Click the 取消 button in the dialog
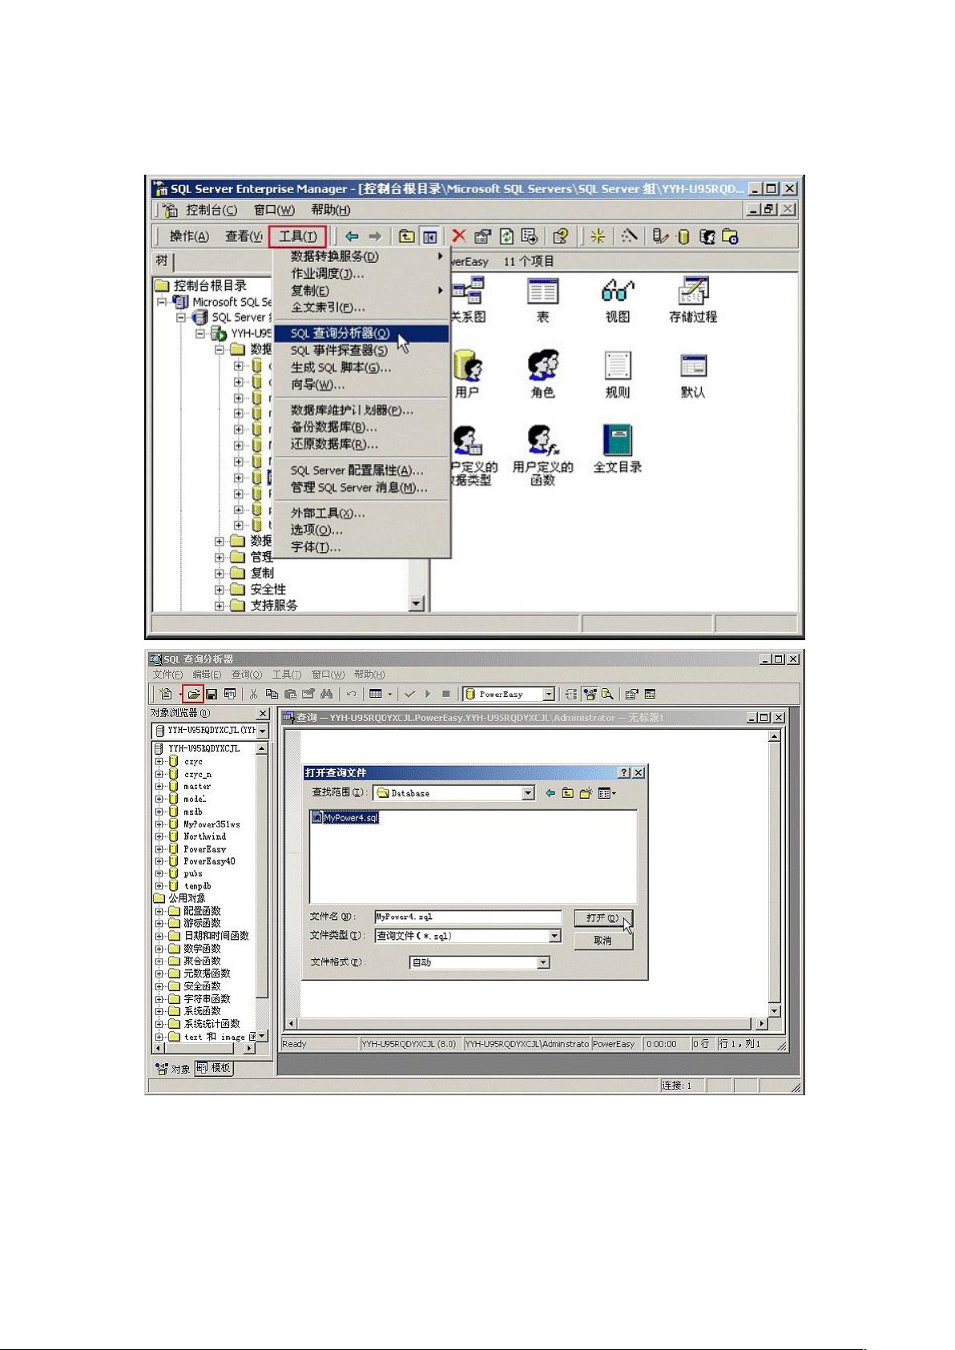The image size is (955, 1350). click(603, 941)
